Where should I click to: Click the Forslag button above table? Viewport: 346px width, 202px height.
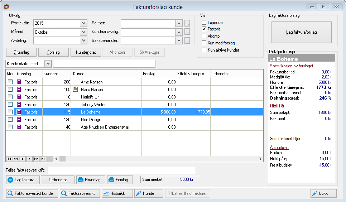pyautogui.click(x=53, y=52)
